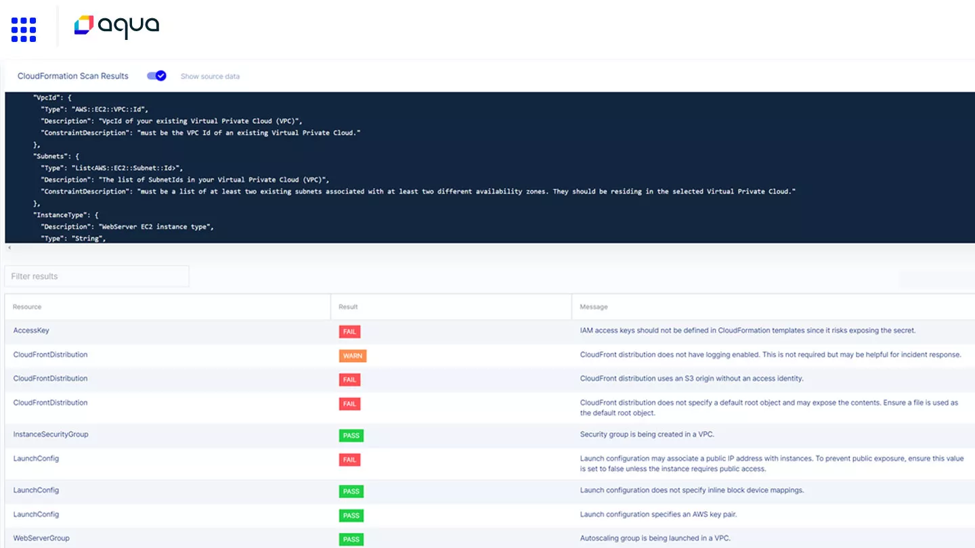Click the Subnets ConstraintDescription line

[x=418, y=191]
